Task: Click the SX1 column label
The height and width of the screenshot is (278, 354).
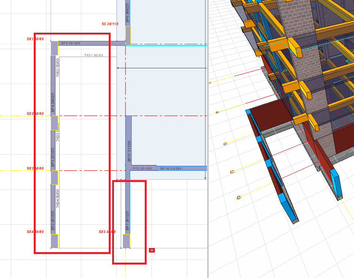Action: [35, 39]
